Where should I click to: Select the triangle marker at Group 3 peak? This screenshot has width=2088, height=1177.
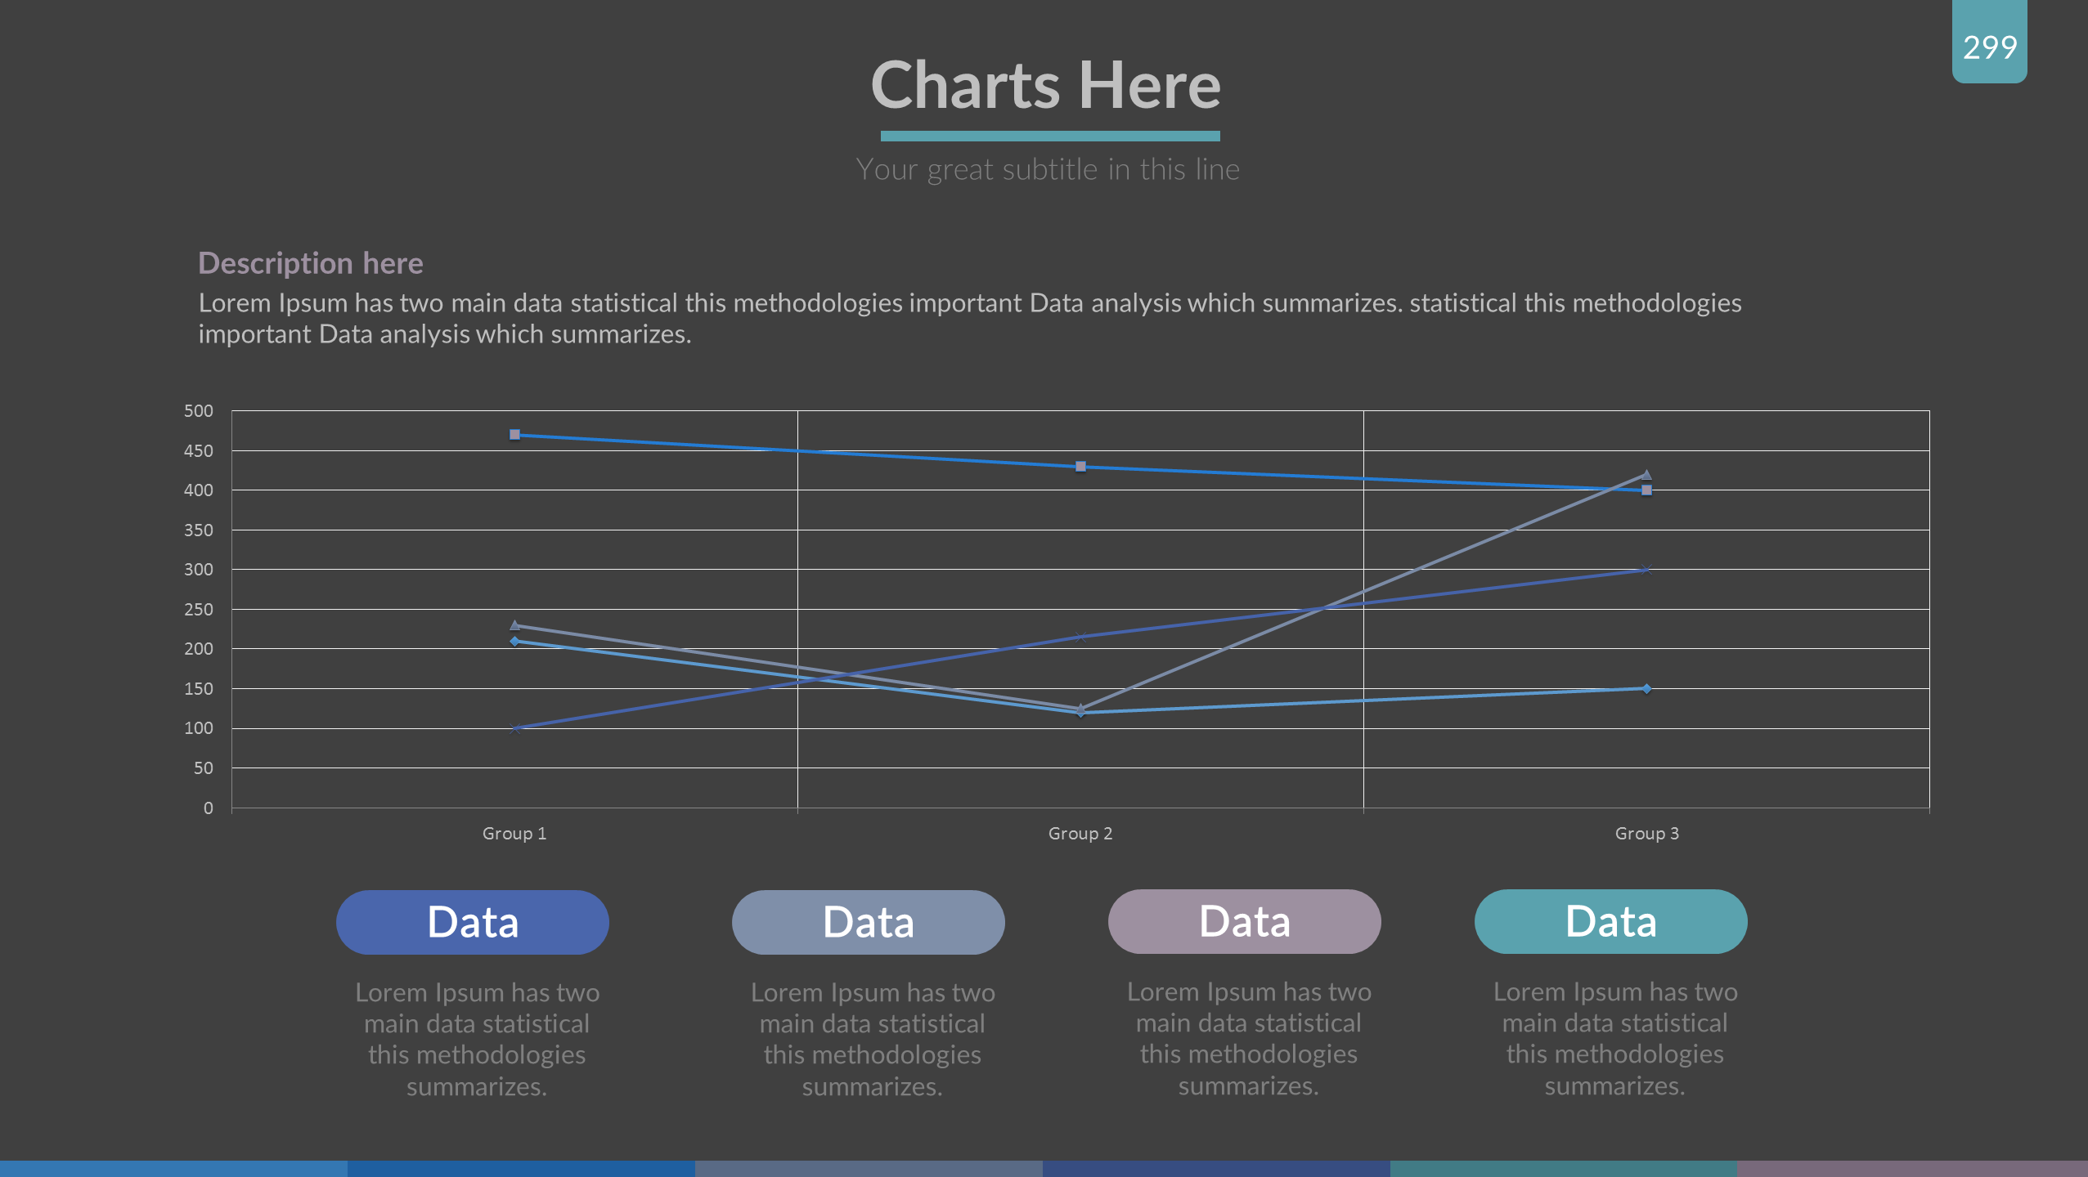coord(1646,475)
